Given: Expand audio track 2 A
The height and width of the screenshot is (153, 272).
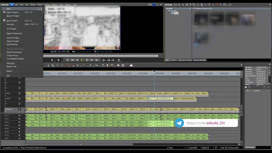Looking at the screenshot, I should pyautogui.click(x=5, y=119).
